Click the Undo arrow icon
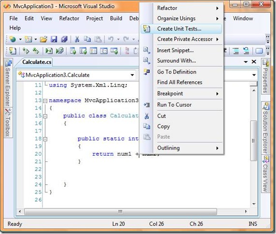This screenshot has width=276, height=234. [x=111, y=39]
